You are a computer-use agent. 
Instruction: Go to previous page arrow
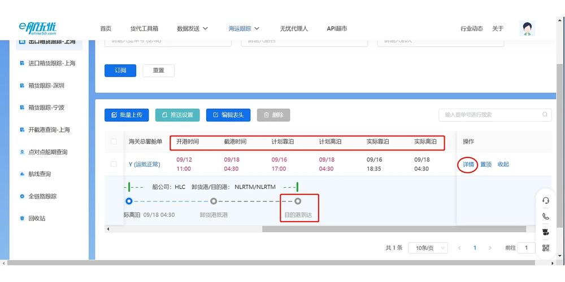coord(459,248)
